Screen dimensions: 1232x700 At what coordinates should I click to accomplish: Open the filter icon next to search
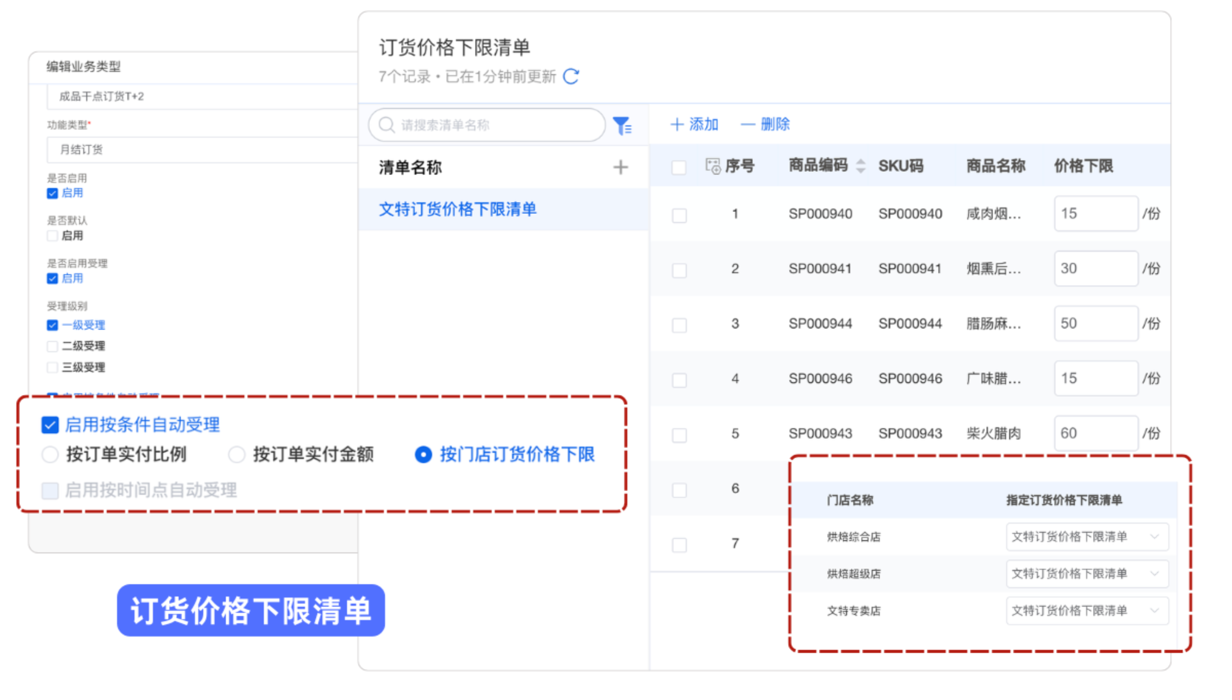[x=622, y=125]
